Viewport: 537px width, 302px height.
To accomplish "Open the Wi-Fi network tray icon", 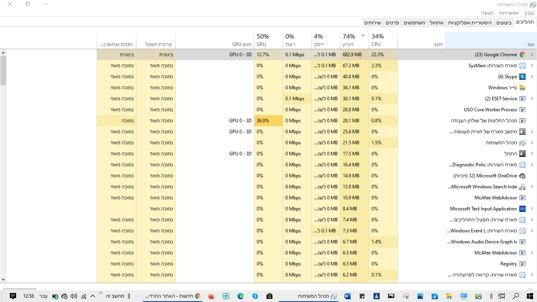I will click(x=84, y=296).
